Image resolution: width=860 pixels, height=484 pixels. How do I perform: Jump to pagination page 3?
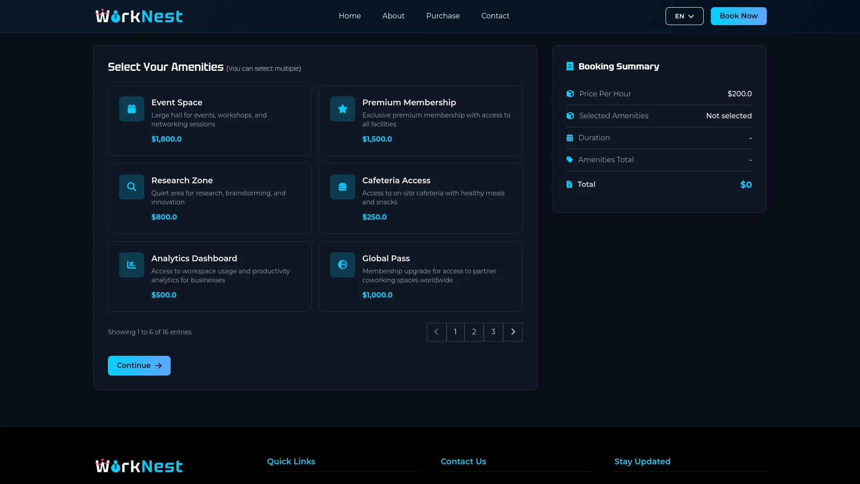tap(493, 332)
